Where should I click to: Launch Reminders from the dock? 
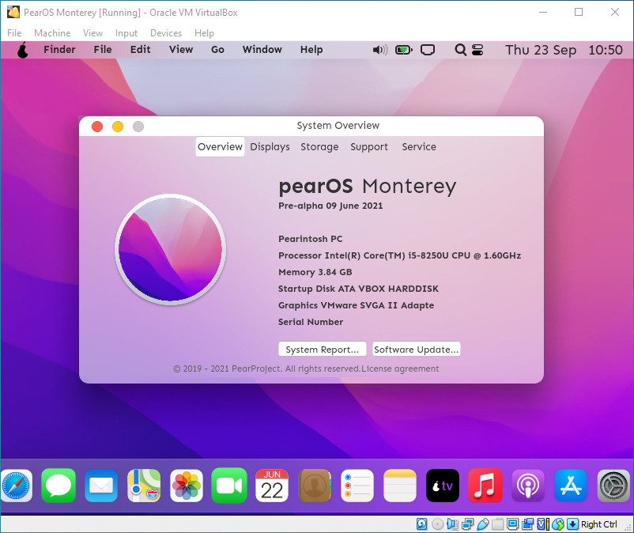click(357, 486)
